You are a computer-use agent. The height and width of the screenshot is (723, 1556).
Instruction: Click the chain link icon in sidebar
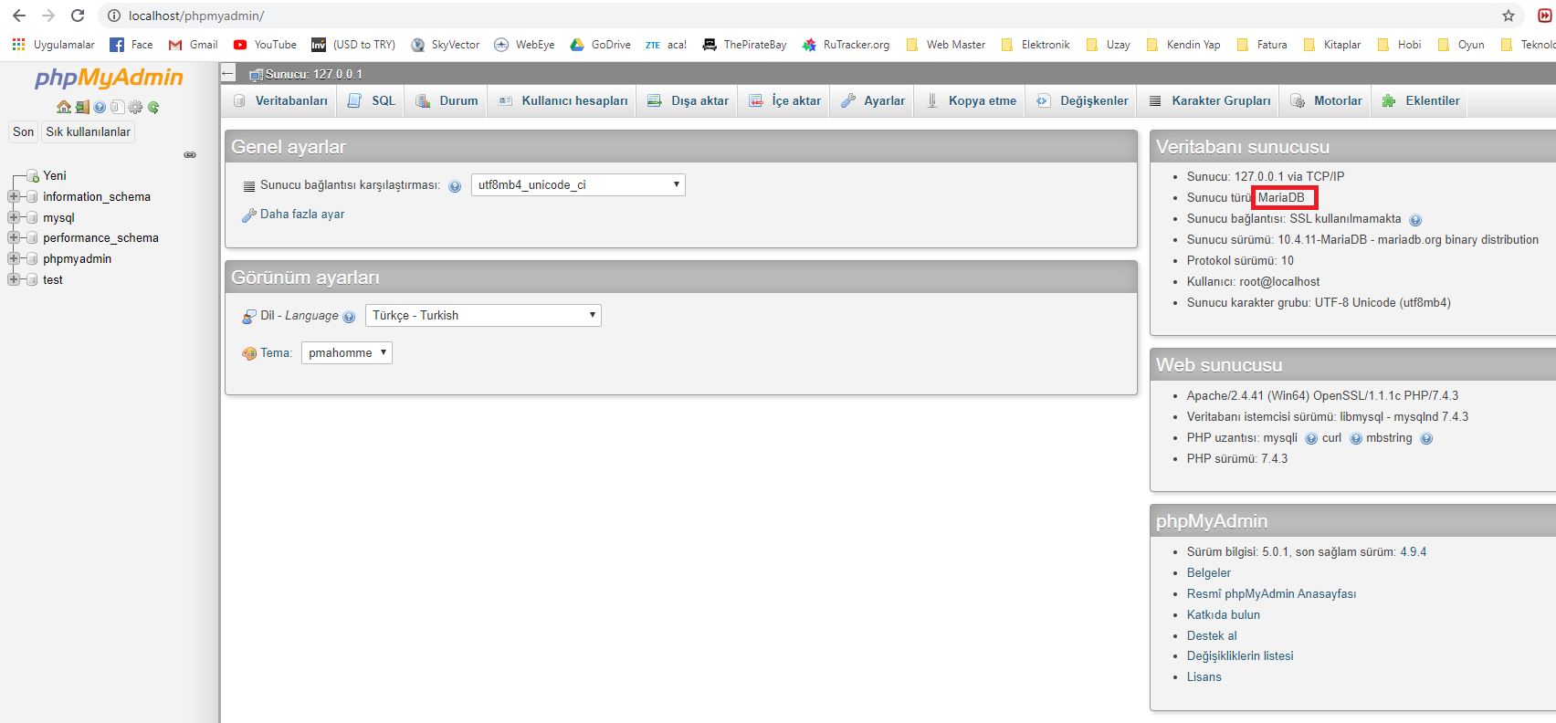pos(190,155)
